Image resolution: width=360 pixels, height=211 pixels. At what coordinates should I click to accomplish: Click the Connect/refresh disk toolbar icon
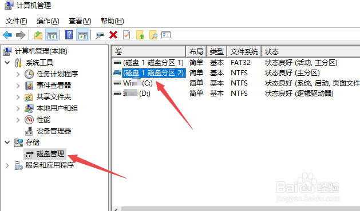tap(100, 35)
